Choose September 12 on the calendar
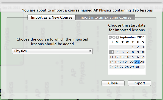 (x=117, y=57)
